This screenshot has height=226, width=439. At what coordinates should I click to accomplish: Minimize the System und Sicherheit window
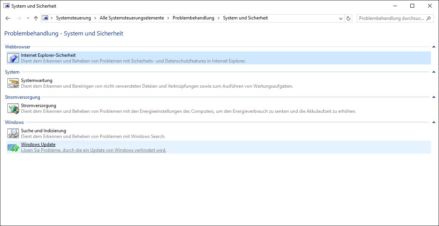point(395,6)
